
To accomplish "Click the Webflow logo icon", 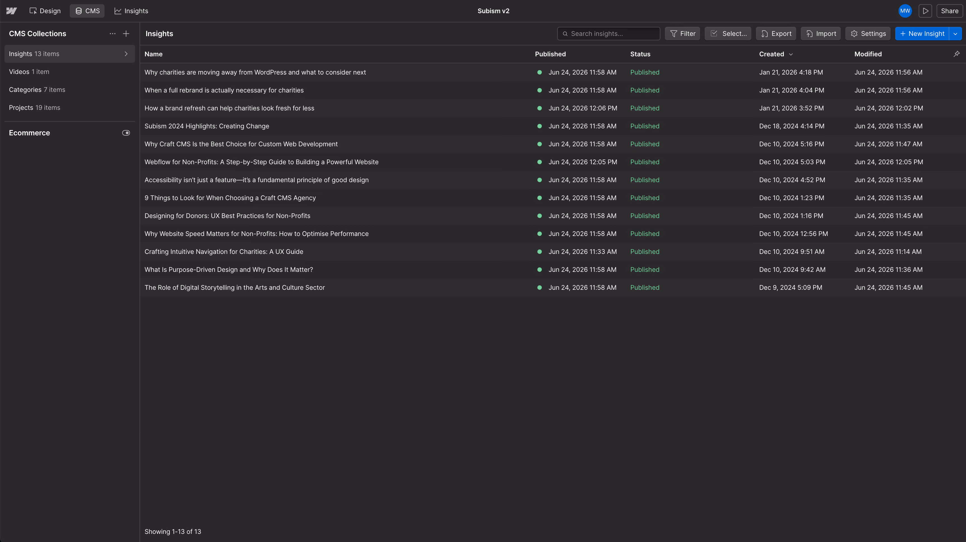I will click(x=11, y=11).
